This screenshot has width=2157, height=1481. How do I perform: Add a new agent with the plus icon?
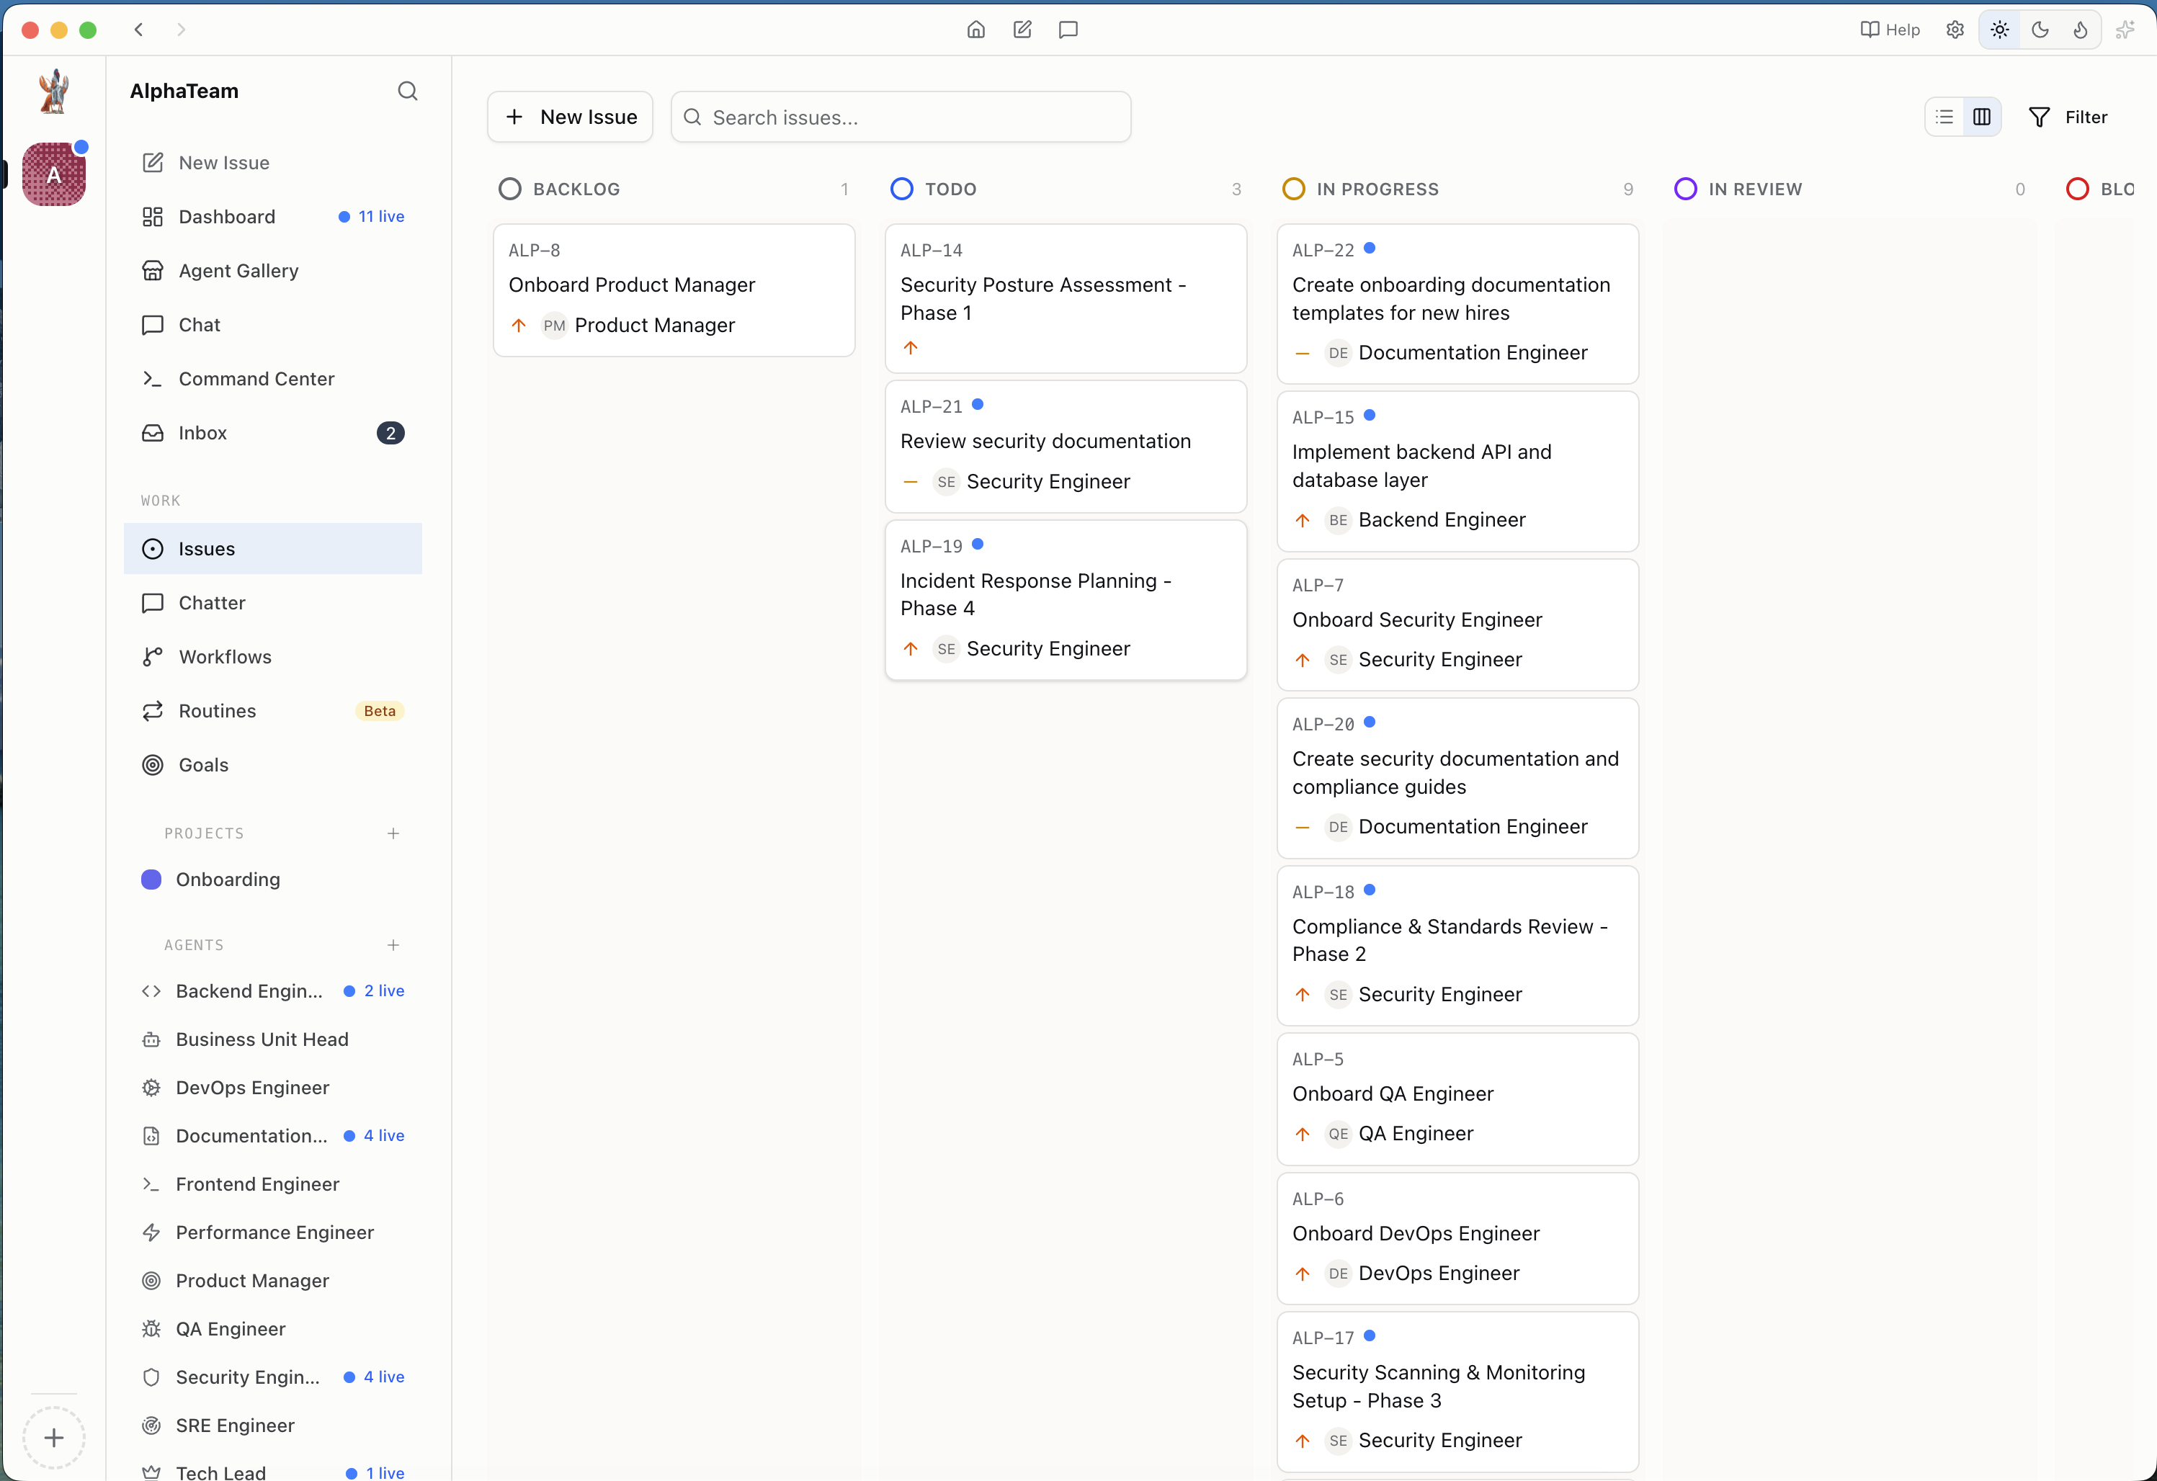tap(393, 944)
